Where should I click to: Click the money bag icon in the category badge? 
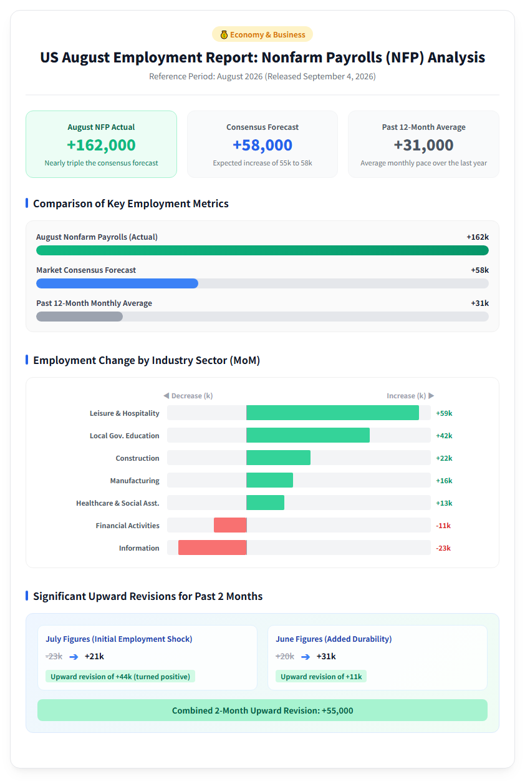pyautogui.click(x=224, y=35)
